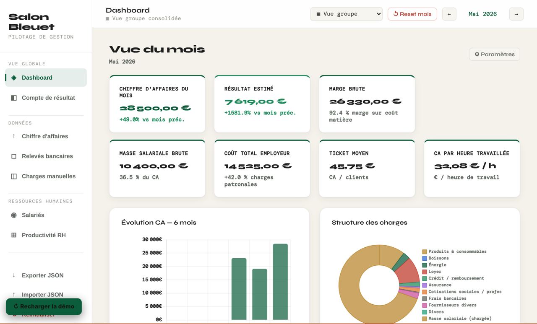Open Salariés using its circle icon

point(14,215)
